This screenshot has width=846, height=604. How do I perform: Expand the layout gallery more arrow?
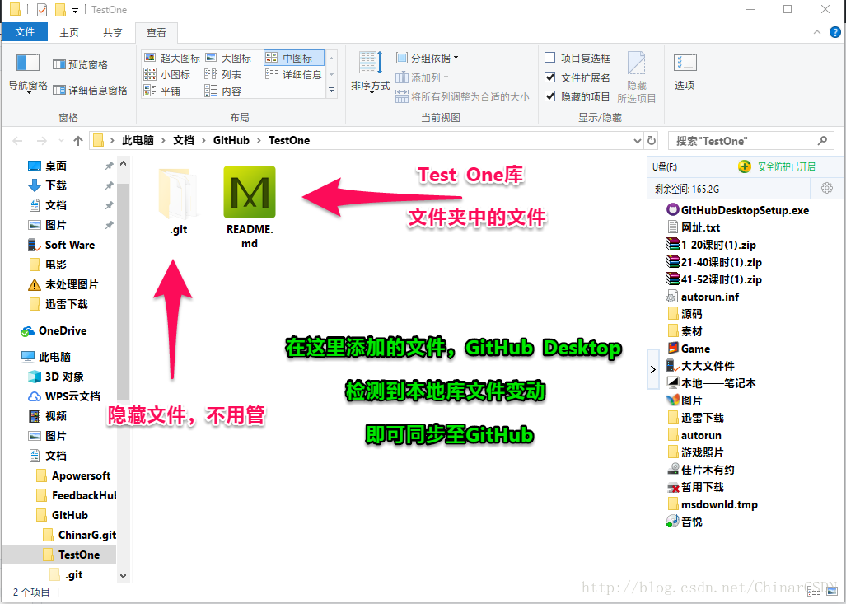(332, 91)
